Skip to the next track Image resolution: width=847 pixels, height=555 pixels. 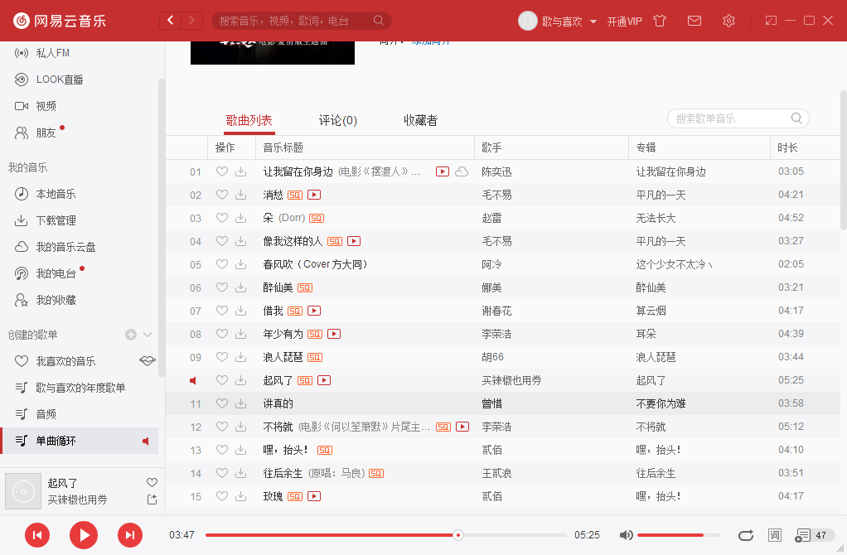point(130,535)
